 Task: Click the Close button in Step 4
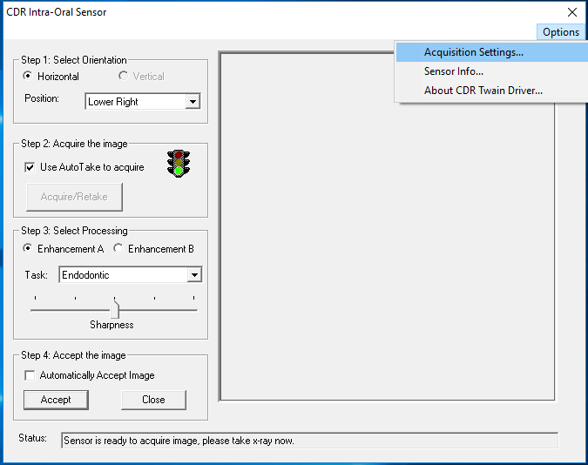(153, 400)
